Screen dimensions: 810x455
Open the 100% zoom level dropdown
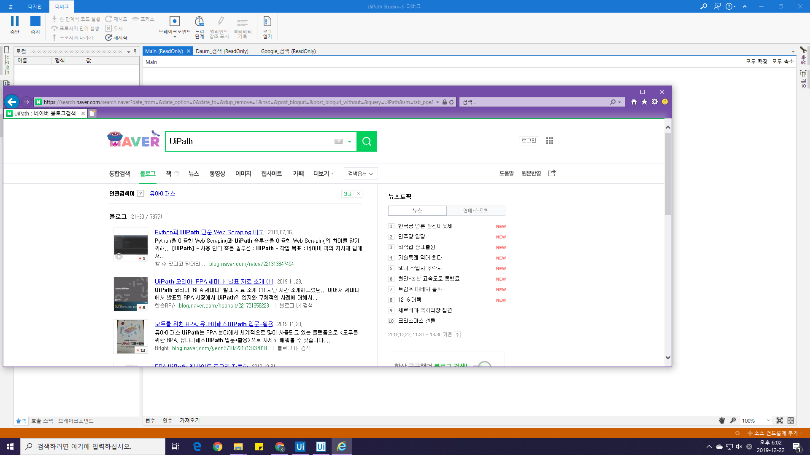[x=768, y=420]
